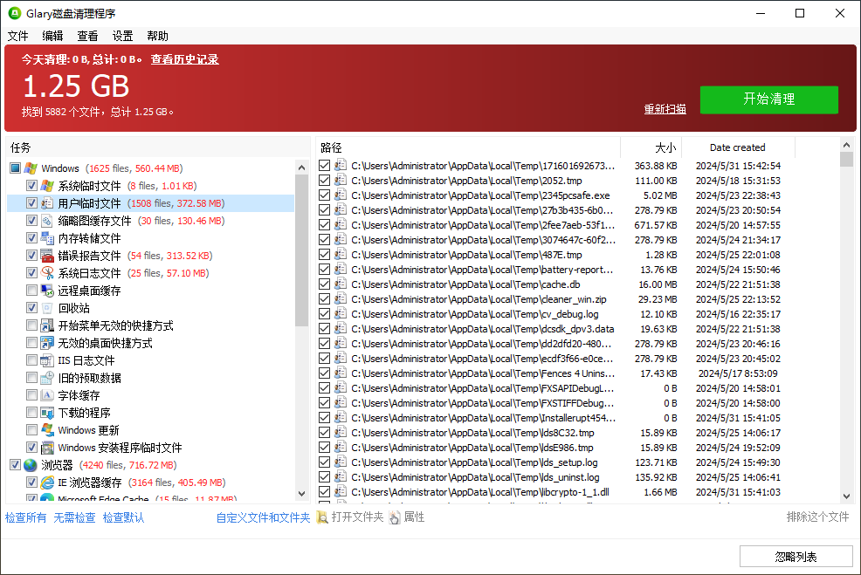Click the IE 浏览器缓存 icon
The width and height of the screenshot is (861, 575).
coord(47,483)
